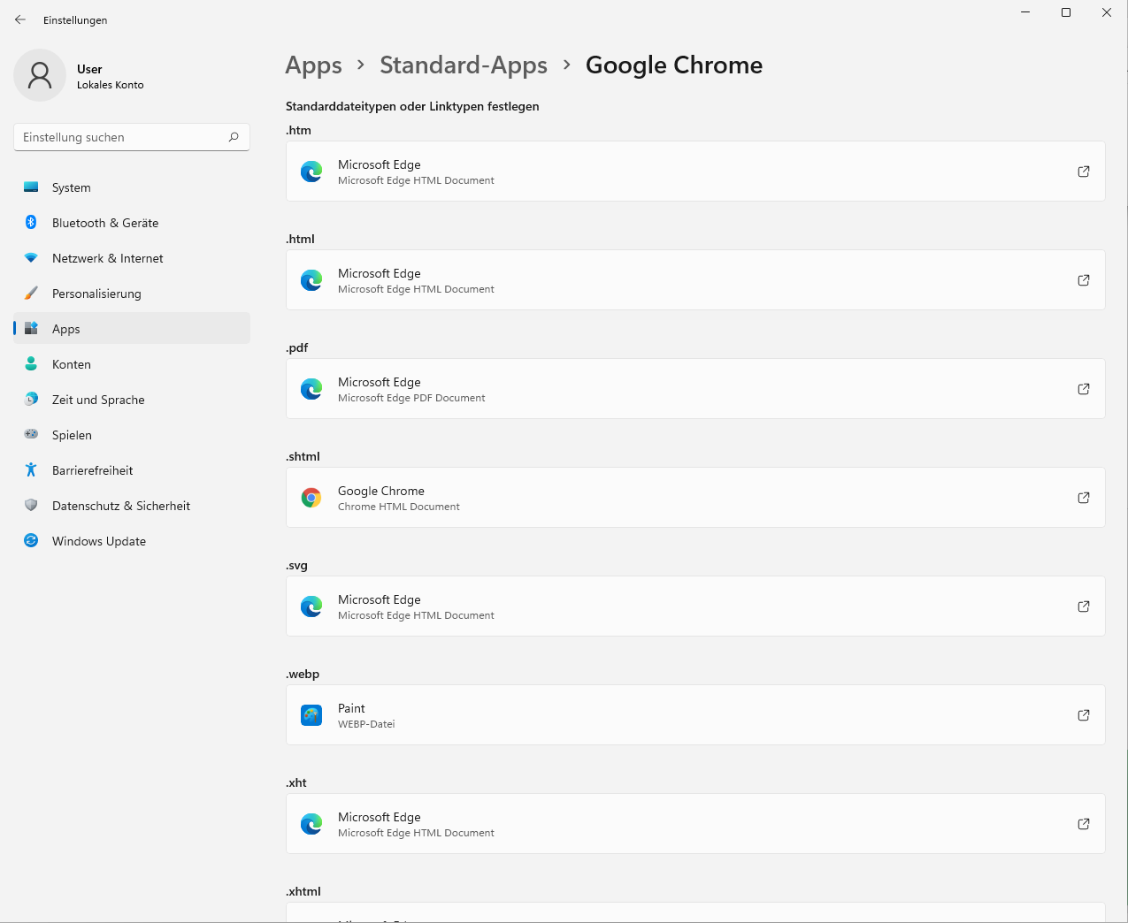Click the user avatar icon
The height and width of the screenshot is (923, 1128).
(x=40, y=75)
